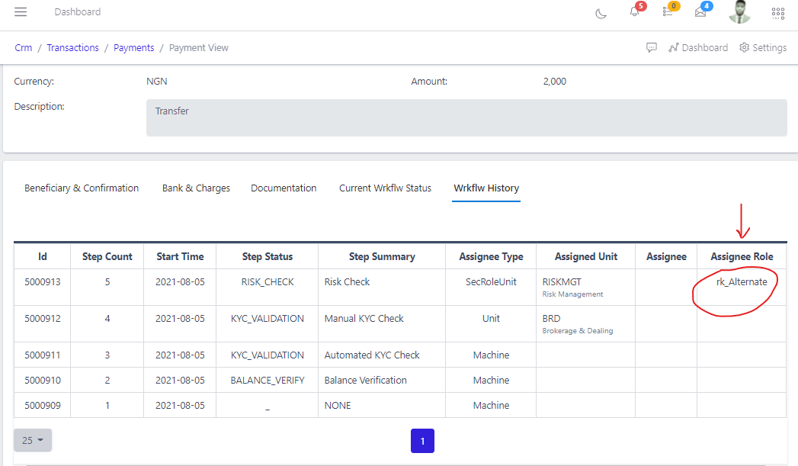Toggle dark mode with the moon icon
Screen dimensions: 798x466
[601, 13]
